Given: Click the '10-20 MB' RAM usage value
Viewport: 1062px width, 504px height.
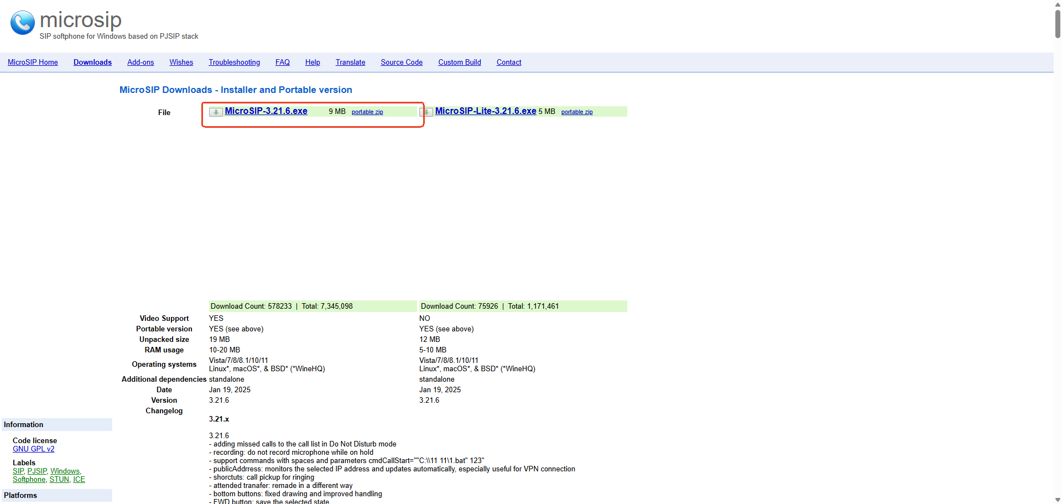Looking at the screenshot, I should pyautogui.click(x=225, y=350).
